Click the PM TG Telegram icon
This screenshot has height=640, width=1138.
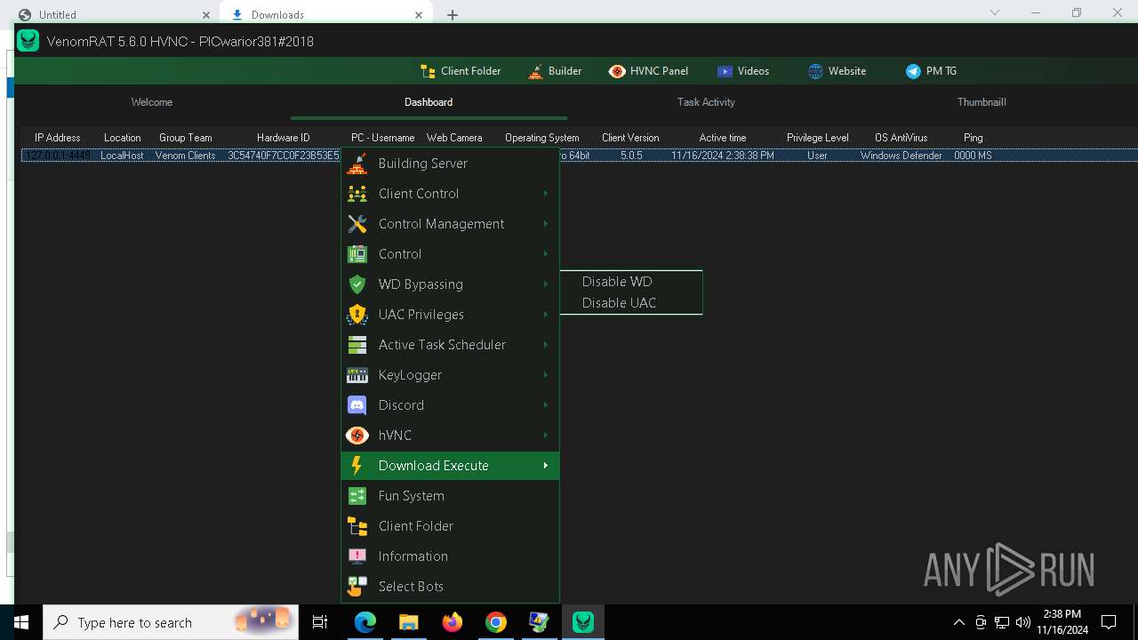coord(913,71)
